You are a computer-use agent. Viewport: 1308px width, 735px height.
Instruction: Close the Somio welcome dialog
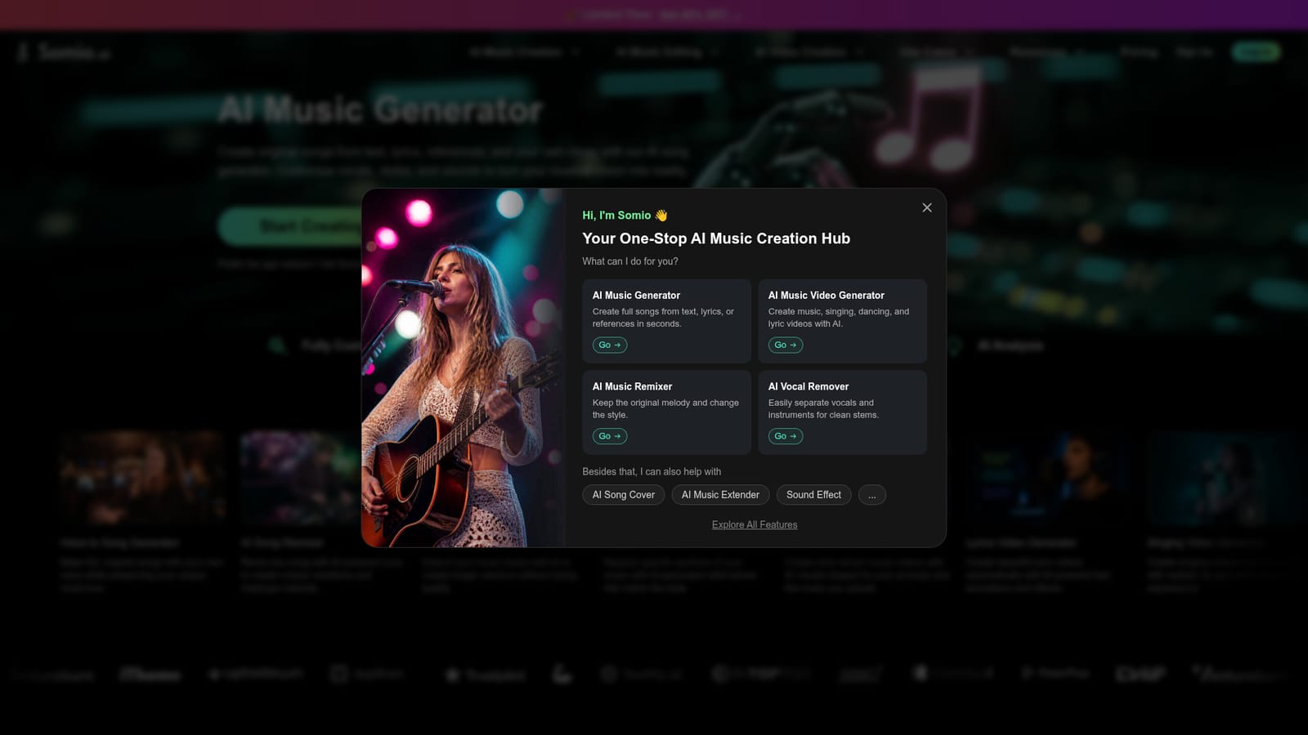(926, 207)
